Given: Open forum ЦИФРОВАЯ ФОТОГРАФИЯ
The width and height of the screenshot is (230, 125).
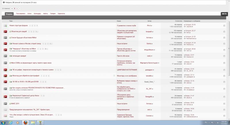Looking at the screenshot, I should coord(127,70).
